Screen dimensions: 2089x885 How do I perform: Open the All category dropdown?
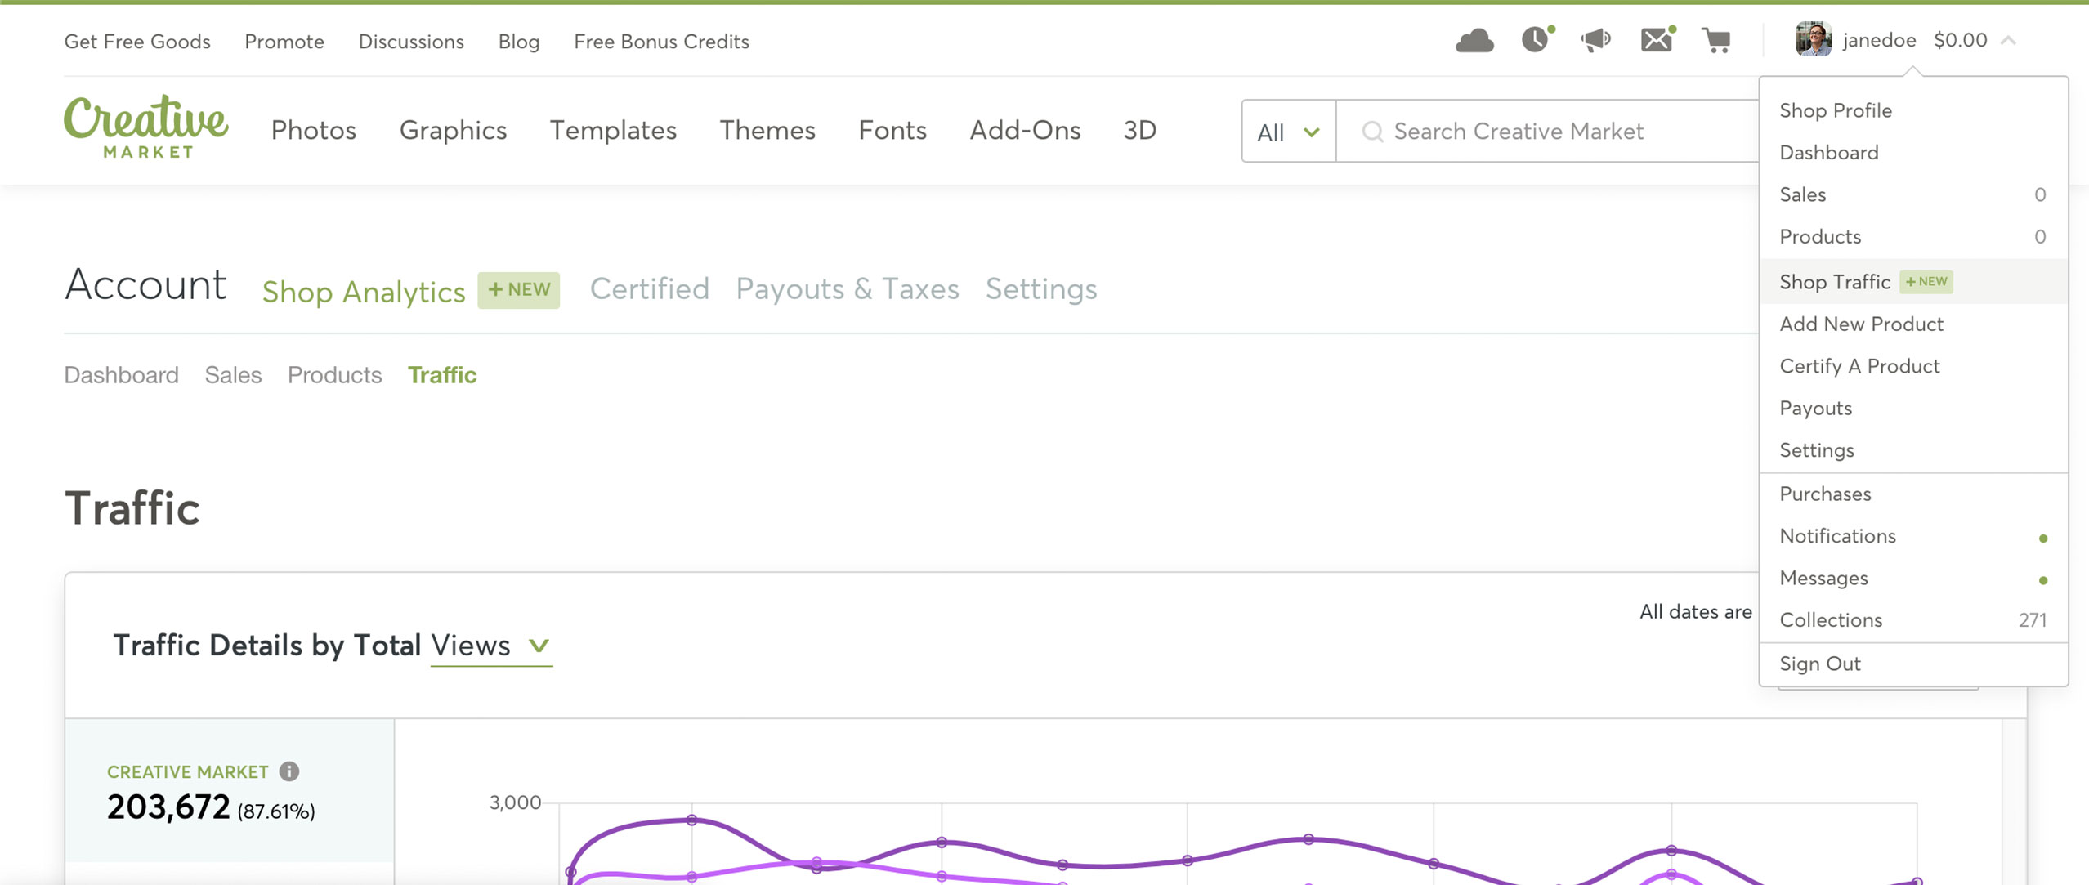click(1288, 132)
